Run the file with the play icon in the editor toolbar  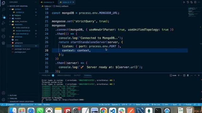[184, 2]
